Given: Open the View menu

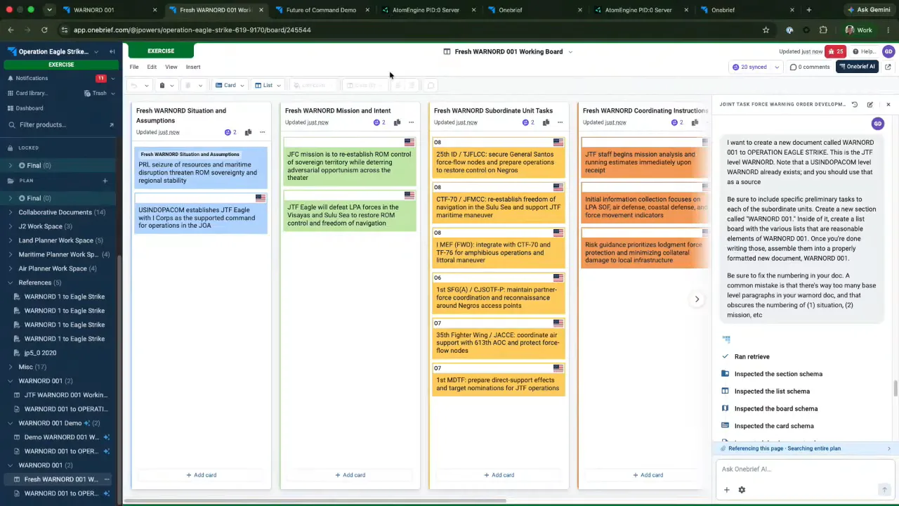Looking at the screenshot, I should click(x=171, y=67).
